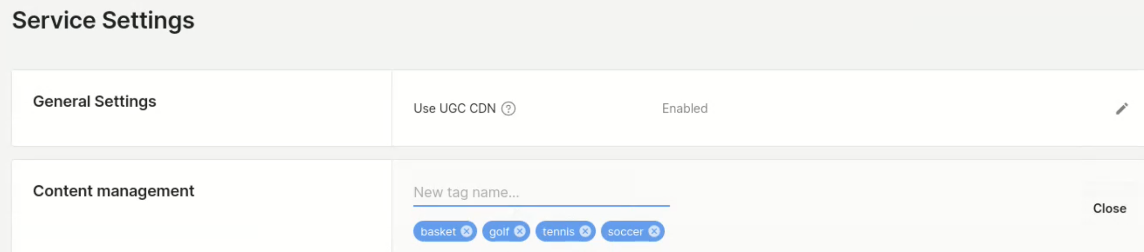1144x252 pixels.
Task: Click the blue underline of the tag field
Action: 541,206
